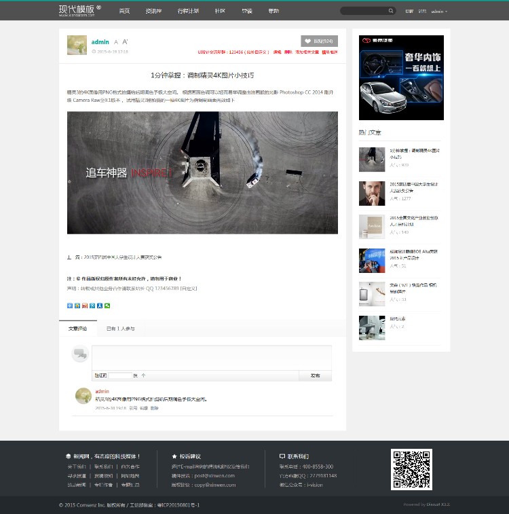The image size is (509, 514).
Task: Open hot article thumbnail with 4K drone image
Action: pos(372,160)
